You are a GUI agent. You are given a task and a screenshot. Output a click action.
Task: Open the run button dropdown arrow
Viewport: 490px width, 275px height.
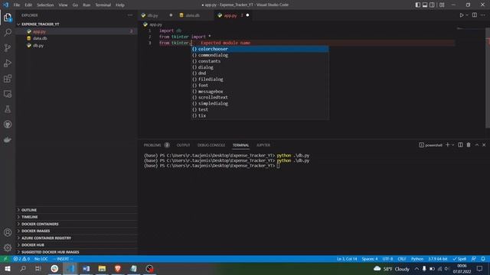pos(467,15)
